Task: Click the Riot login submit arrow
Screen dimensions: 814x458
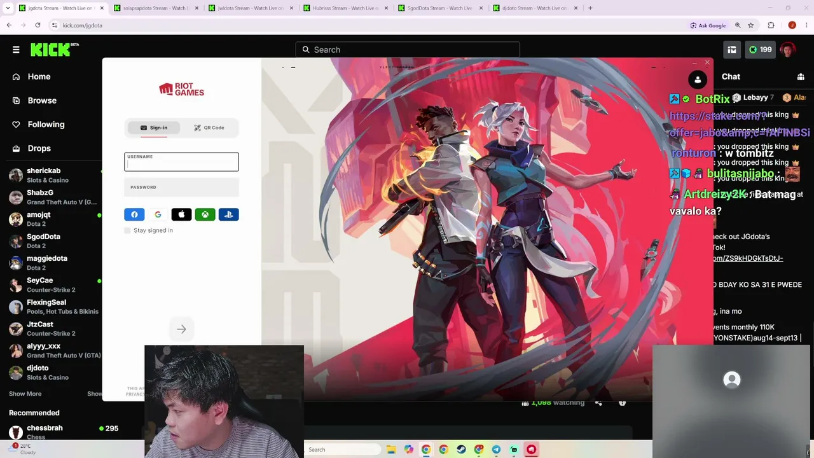Action: (x=181, y=329)
